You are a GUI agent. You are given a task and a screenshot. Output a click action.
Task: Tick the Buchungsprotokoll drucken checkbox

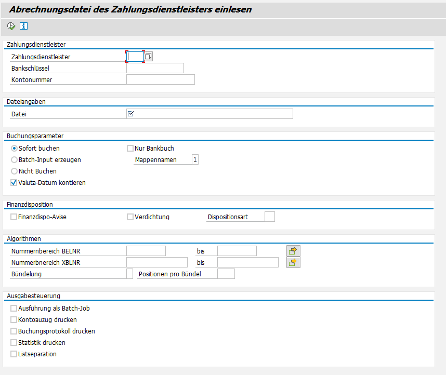click(14, 331)
